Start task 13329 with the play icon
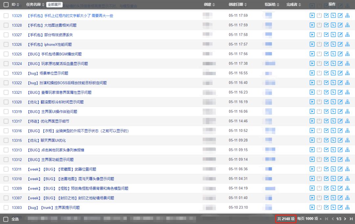Screen dimensions: 355x224 (312, 16)
